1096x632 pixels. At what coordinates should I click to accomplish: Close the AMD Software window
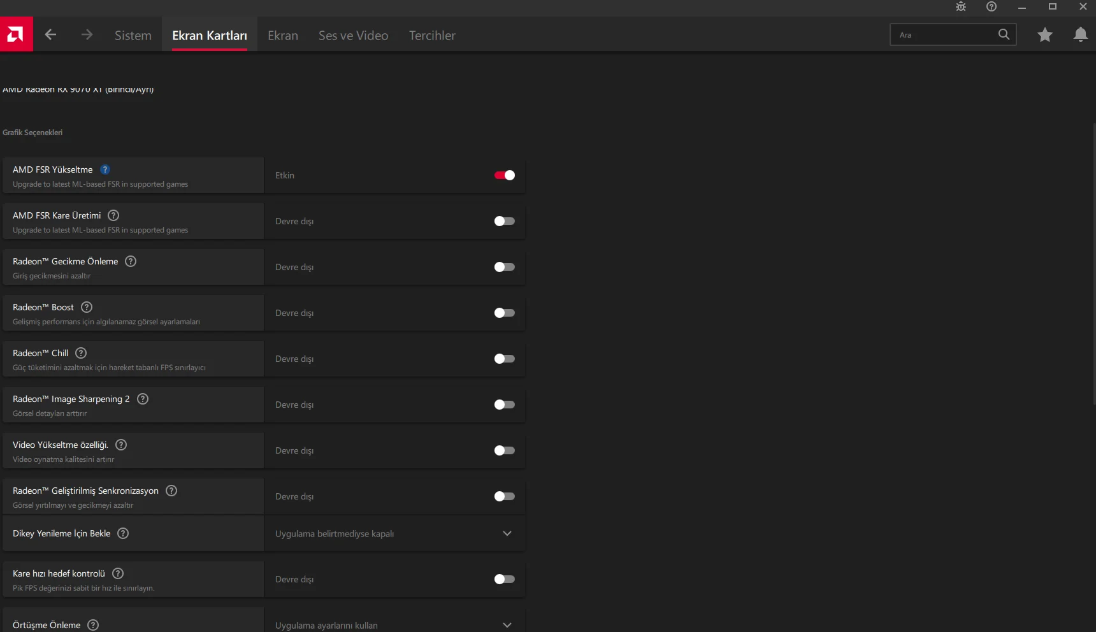(1083, 7)
